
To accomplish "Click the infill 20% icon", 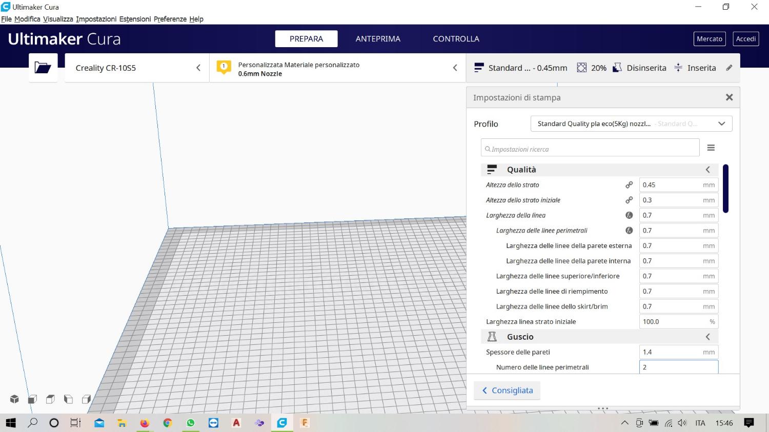I will (x=582, y=68).
